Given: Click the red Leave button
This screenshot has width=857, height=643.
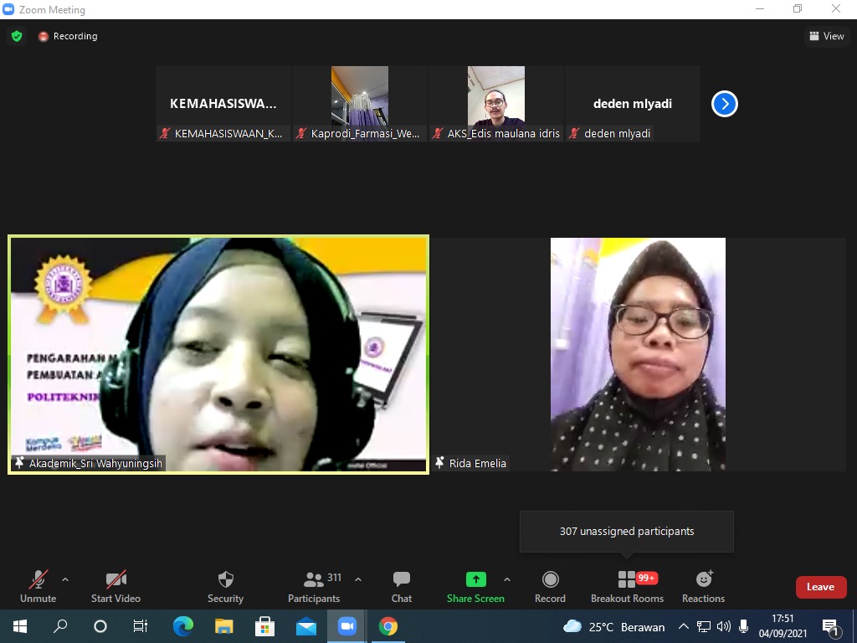Looking at the screenshot, I should click(x=821, y=587).
